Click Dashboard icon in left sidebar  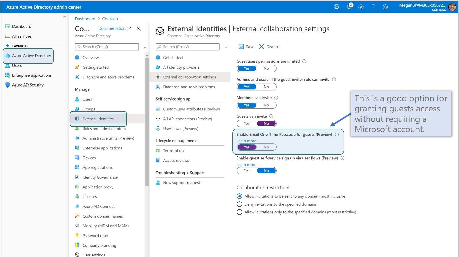coord(8,26)
